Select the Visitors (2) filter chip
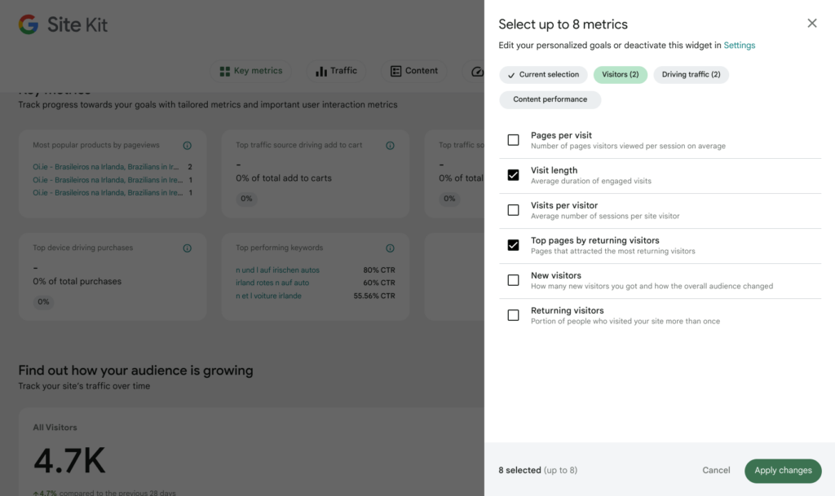Image resolution: width=835 pixels, height=496 pixels. pyautogui.click(x=621, y=74)
